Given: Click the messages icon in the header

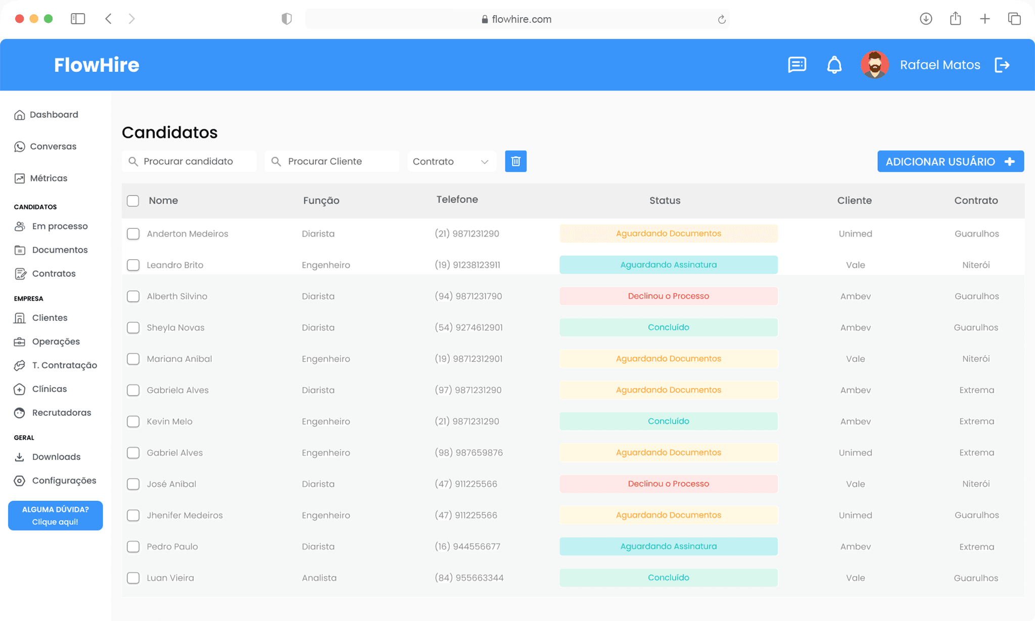Looking at the screenshot, I should (797, 65).
